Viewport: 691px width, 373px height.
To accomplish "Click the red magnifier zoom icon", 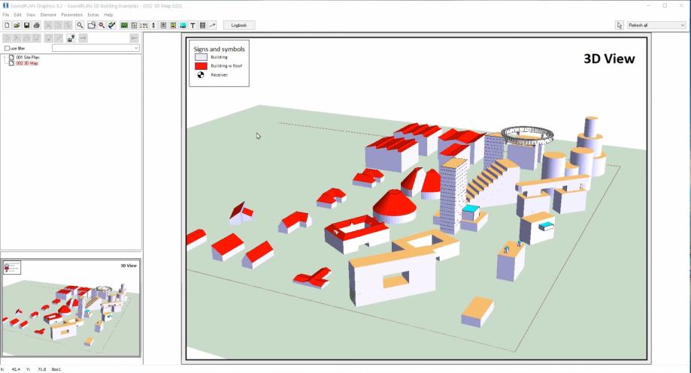I will click(102, 26).
